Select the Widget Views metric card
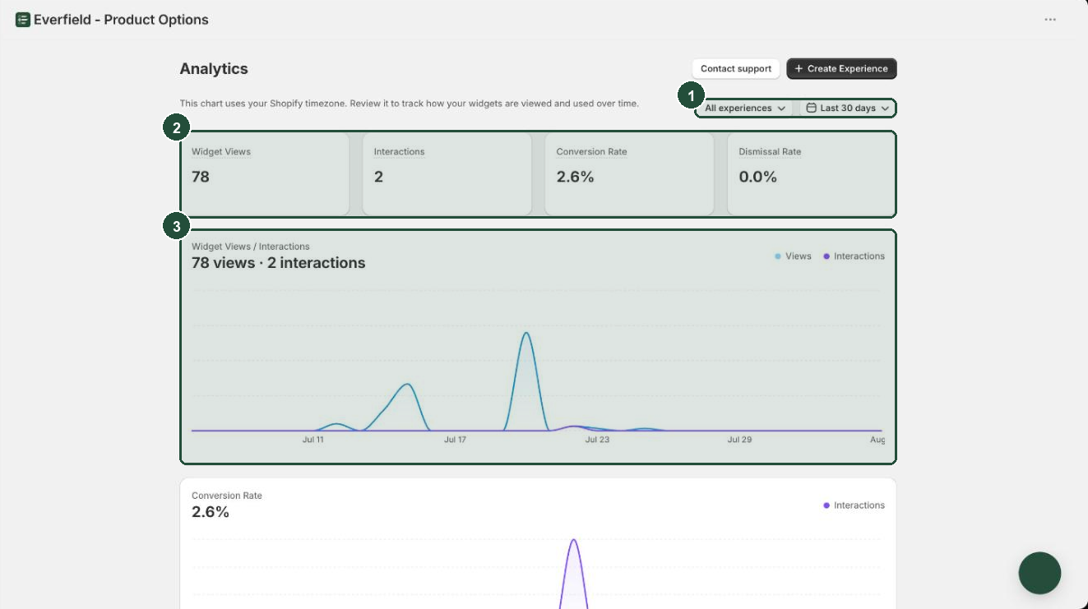Screen dimensions: 1088x609 point(265,174)
